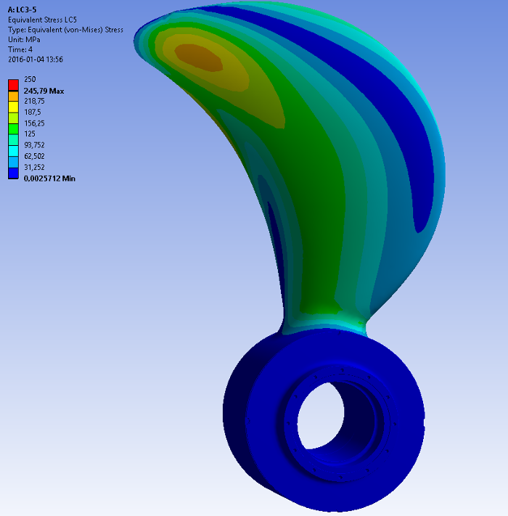
Task: Select the '0,0025712 Min' legend label
Action: [x=49, y=179]
